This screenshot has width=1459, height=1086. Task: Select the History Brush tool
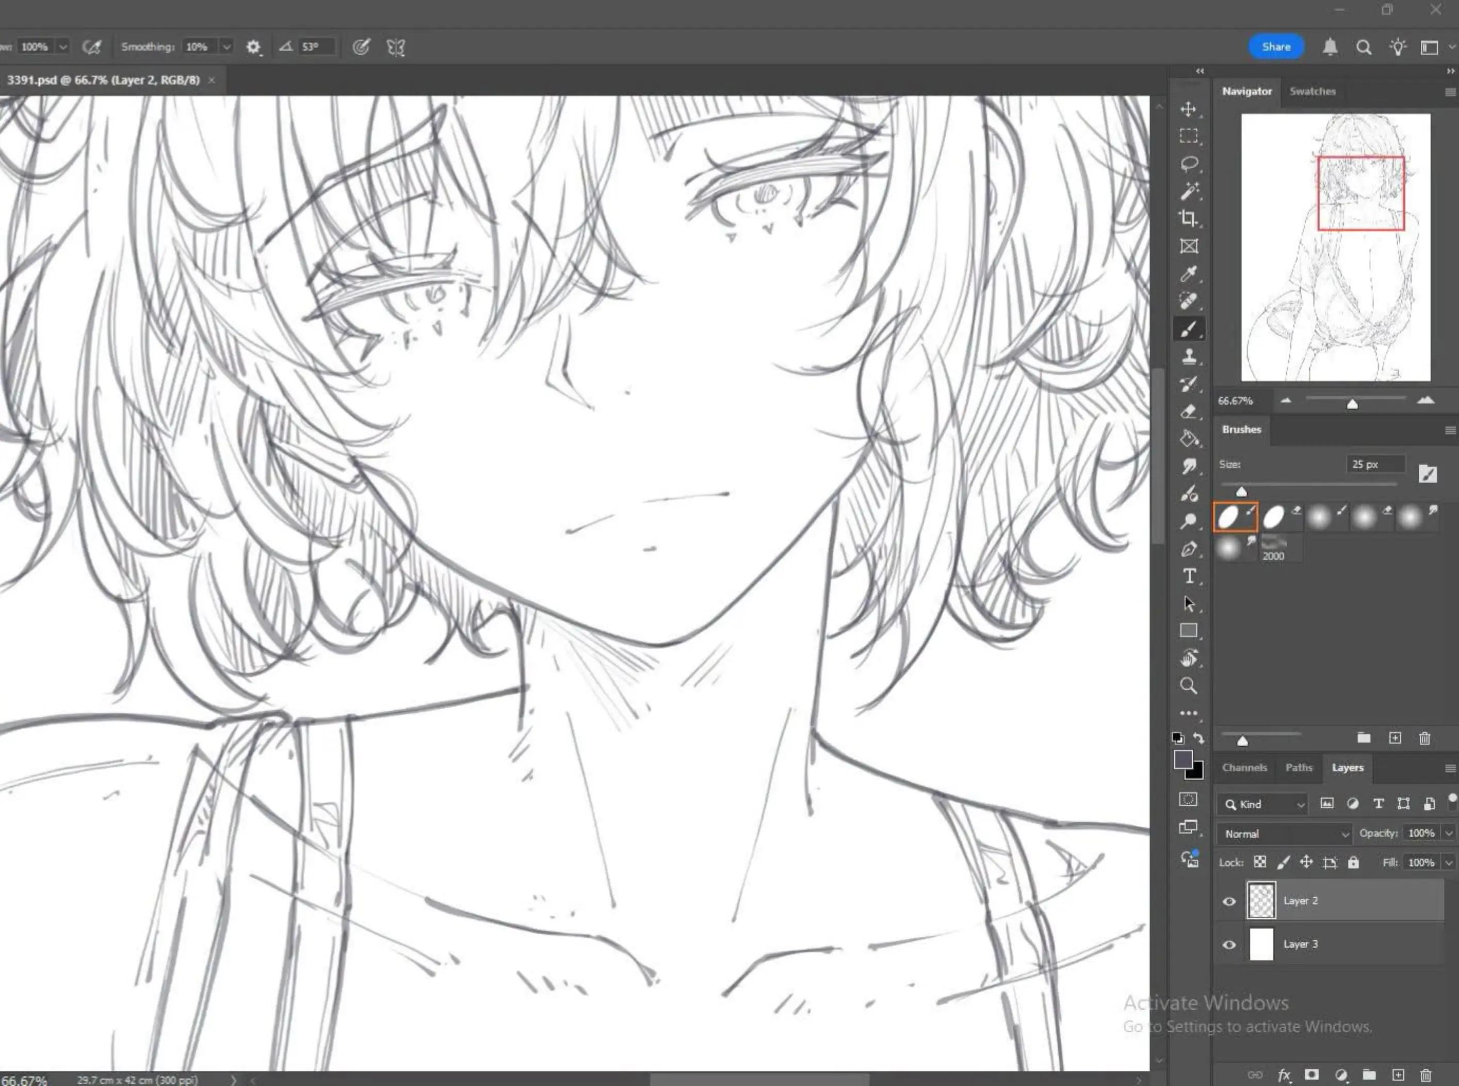[1188, 384]
